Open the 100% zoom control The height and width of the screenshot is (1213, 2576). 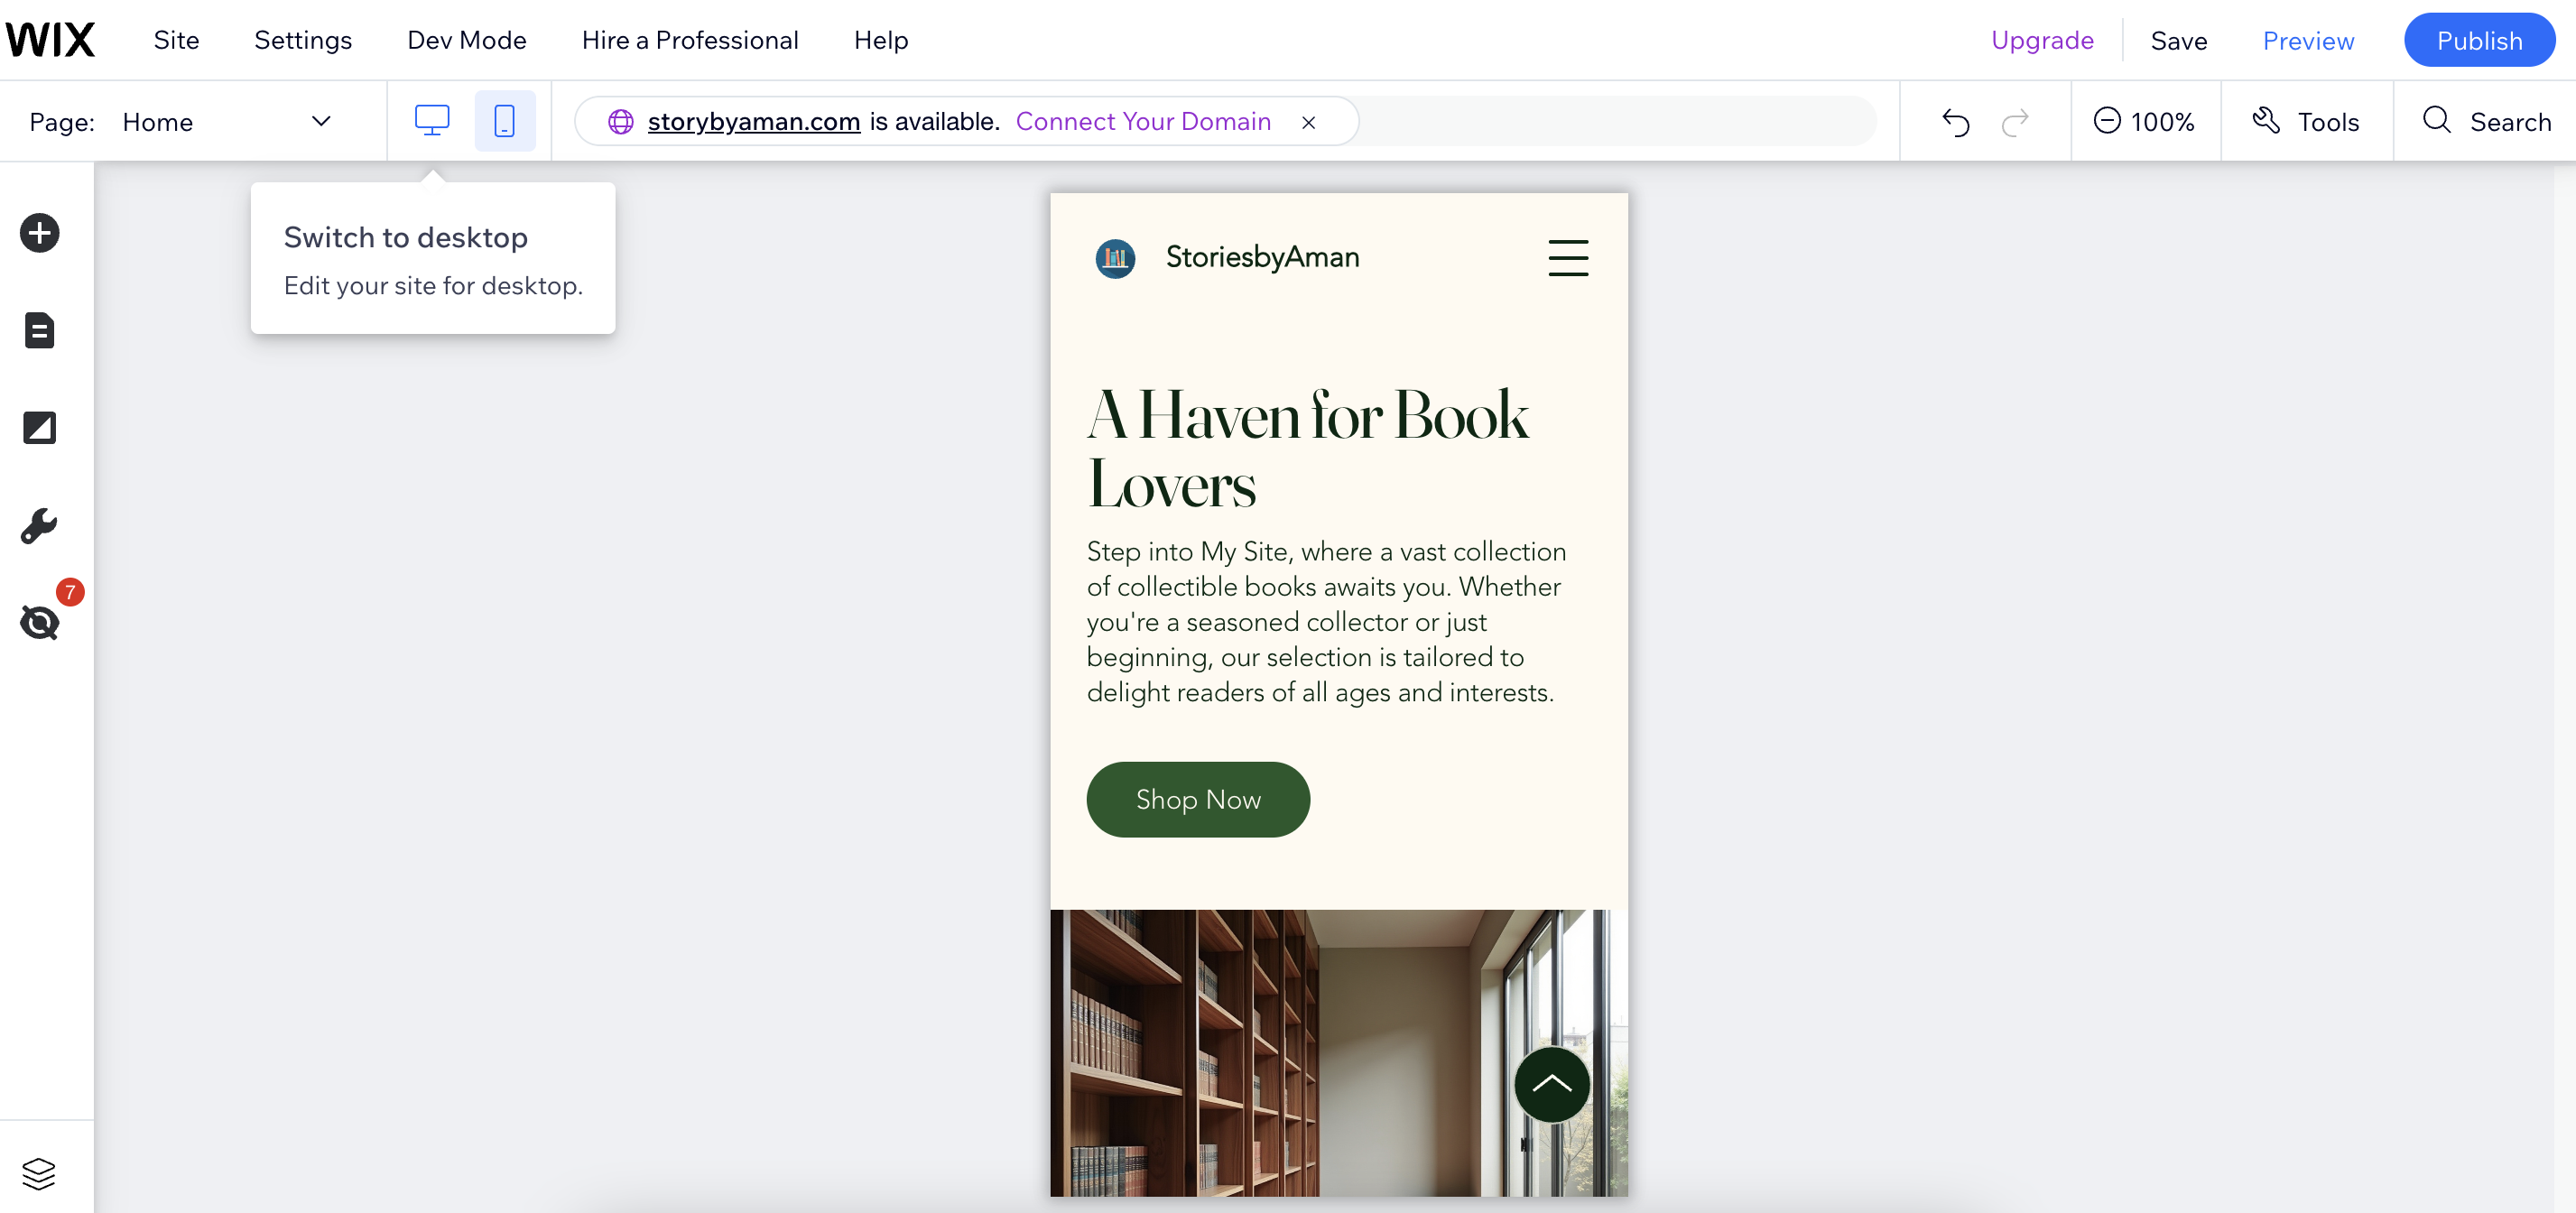[x=2144, y=122]
